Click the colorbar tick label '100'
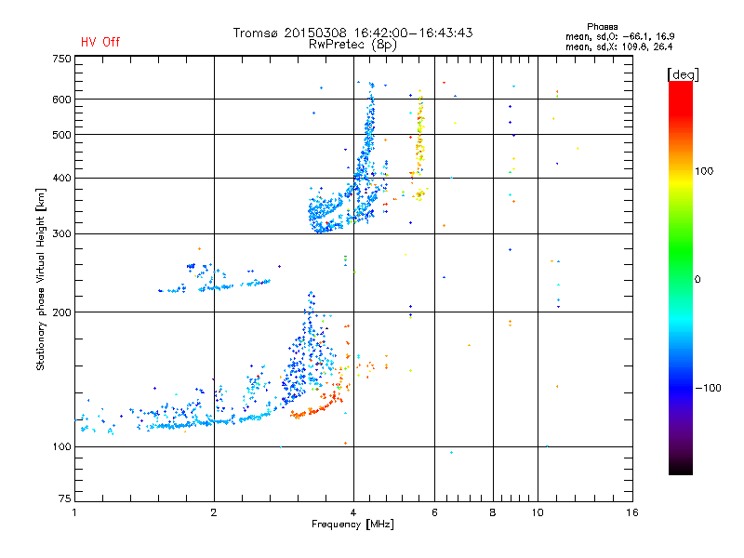Viewport: 744px width, 558px height. coord(704,171)
